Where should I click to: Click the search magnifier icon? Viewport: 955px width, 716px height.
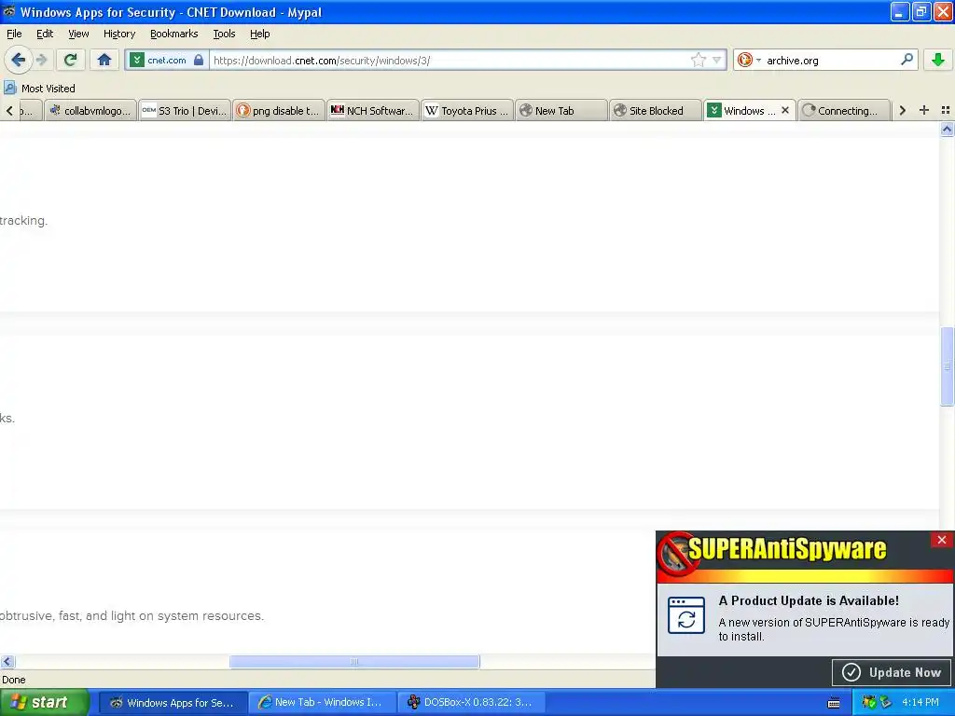click(907, 60)
